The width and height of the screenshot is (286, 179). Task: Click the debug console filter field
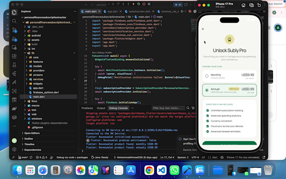[168, 108]
